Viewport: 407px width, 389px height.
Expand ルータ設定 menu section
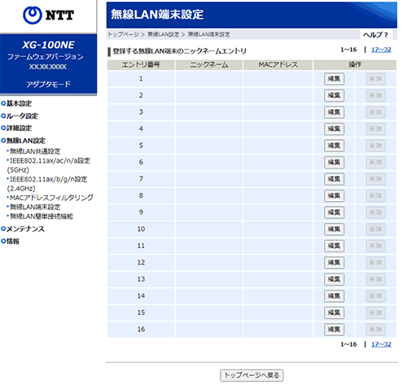click(20, 116)
